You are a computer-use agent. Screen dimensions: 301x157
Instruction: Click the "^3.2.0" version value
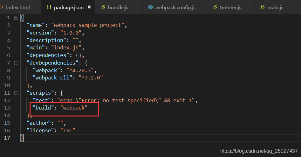pos(91,78)
